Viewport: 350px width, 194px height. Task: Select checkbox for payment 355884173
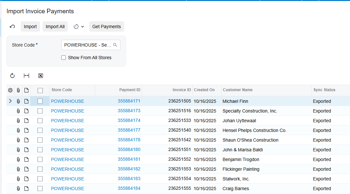40,111
